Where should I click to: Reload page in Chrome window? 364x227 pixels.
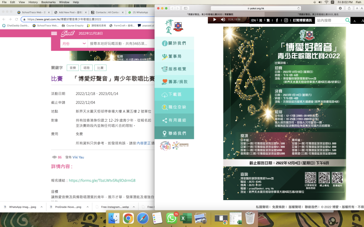[x=17, y=19]
